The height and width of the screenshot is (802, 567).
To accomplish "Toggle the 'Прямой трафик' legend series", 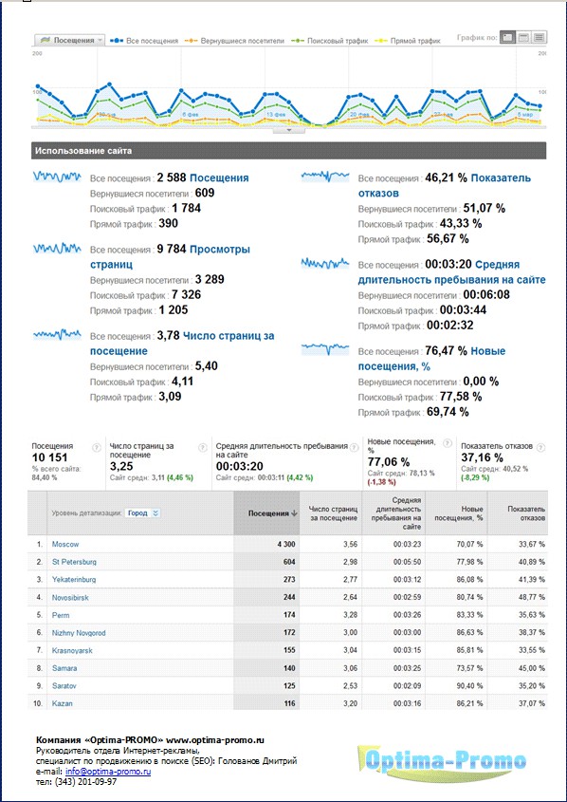I will click(x=408, y=41).
